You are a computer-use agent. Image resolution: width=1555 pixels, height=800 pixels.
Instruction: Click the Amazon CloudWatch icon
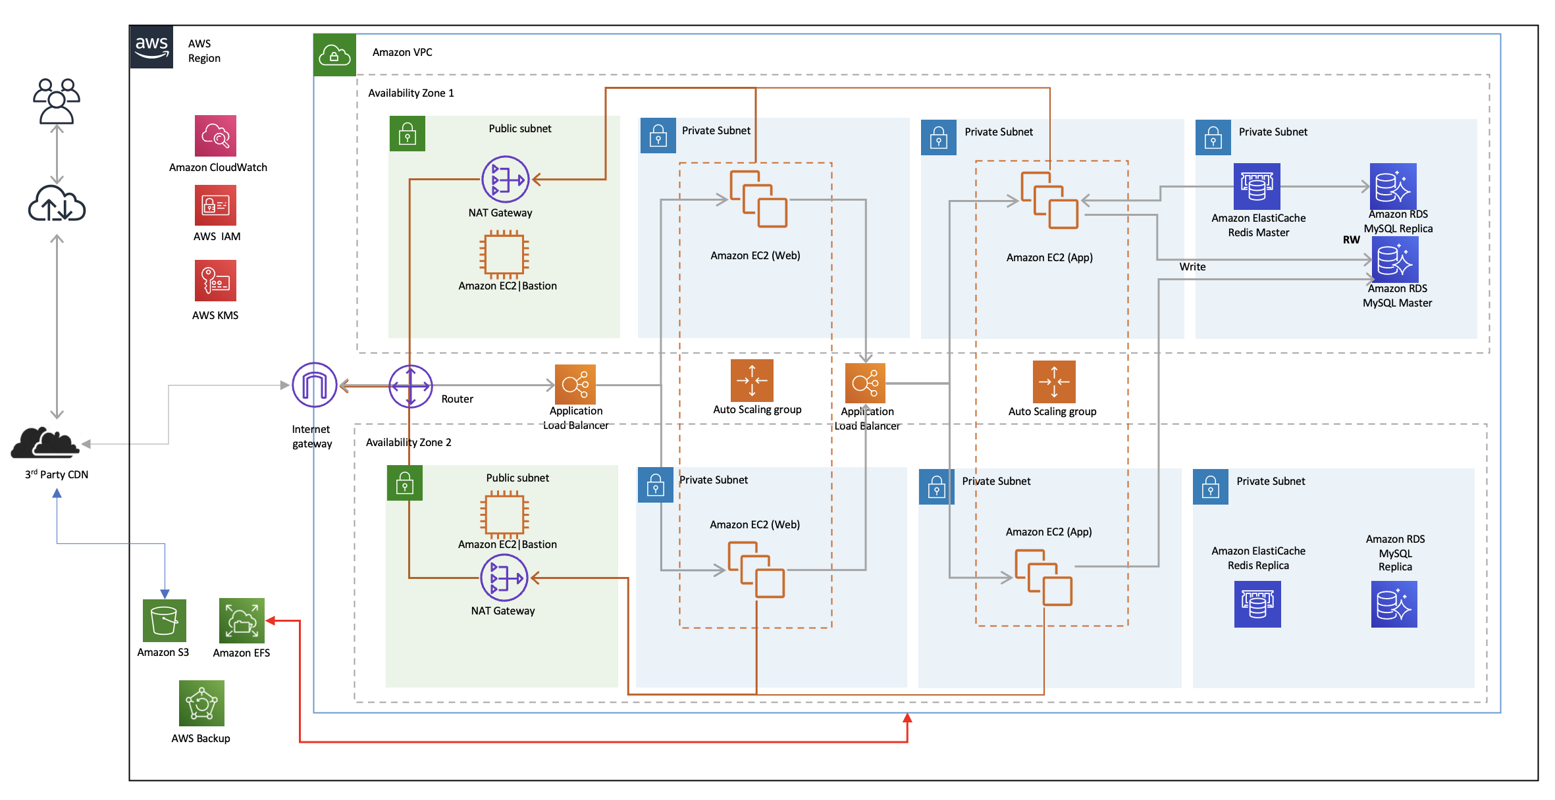[x=215, y=136]
